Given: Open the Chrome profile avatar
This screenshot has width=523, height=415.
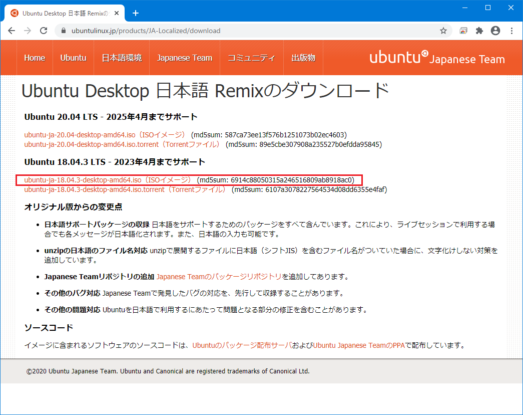Looking at the screenshot, I should (495, 31).
